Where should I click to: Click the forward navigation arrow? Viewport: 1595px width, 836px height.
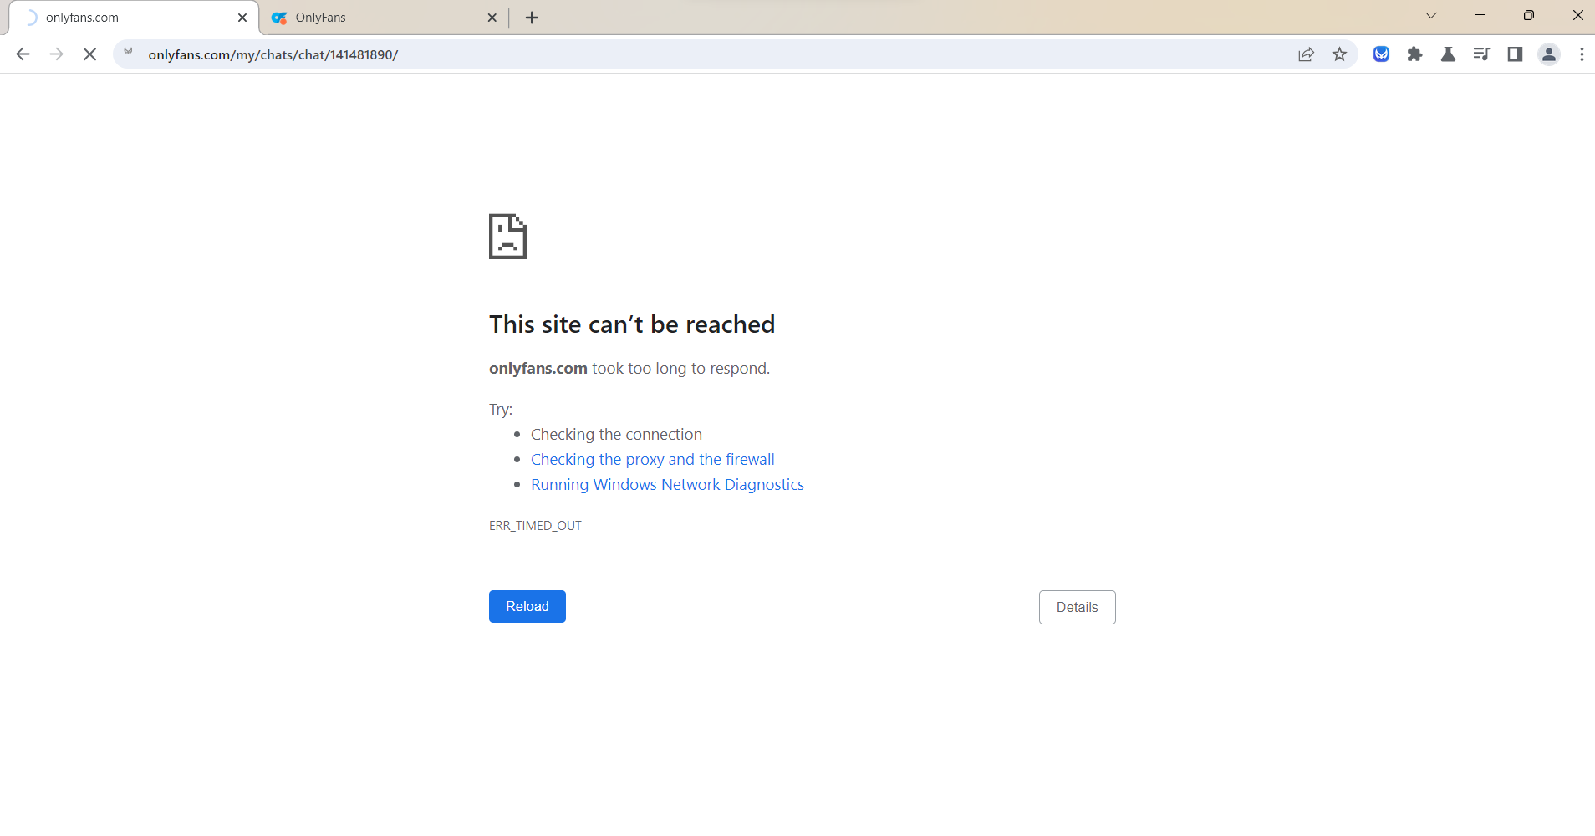pyautogui.click(x=56, y=54)
